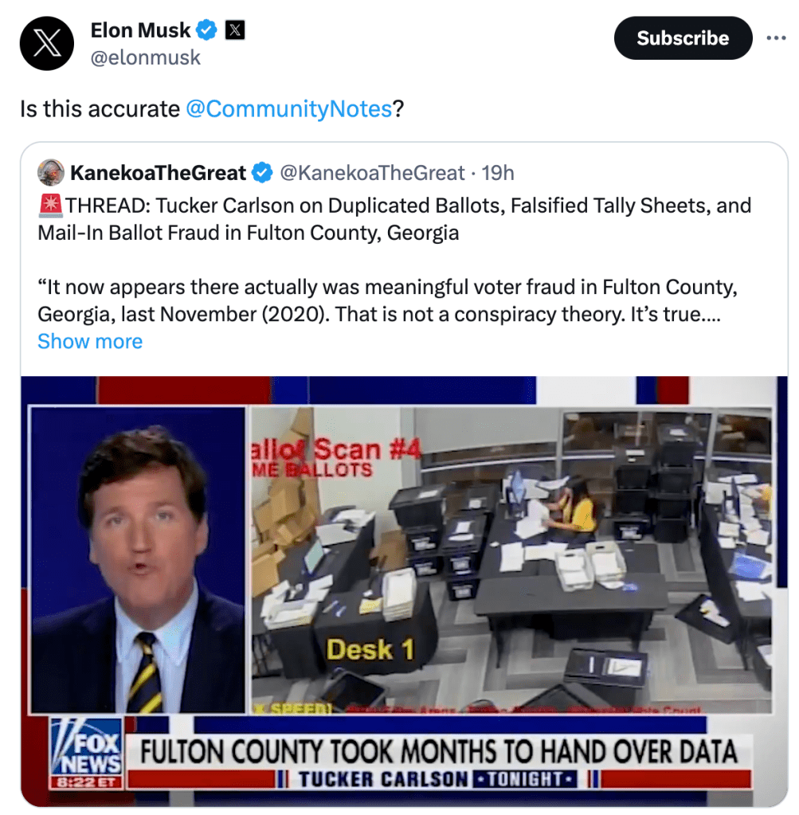Open the @CommunityNotes mention link
Viewport: 799px width, 815px height.
pos(288,109)
